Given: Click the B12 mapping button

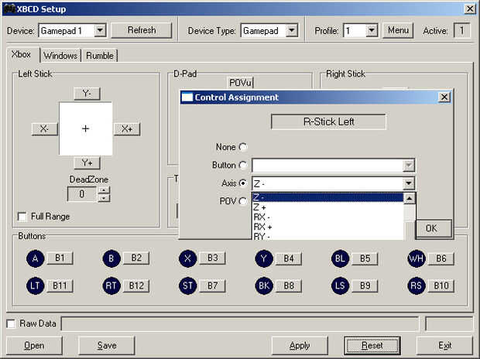Looking at the screenshot, I should coord(136,285).
